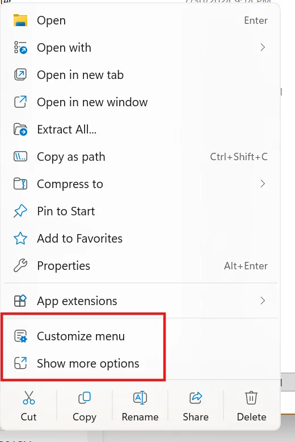295x442 pixels.
Task: Click the Cut scissors icon
Action: [29, 398]
